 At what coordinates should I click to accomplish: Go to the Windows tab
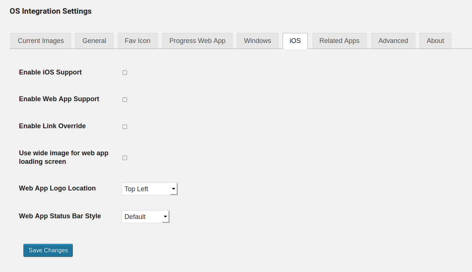coord(257,41)
